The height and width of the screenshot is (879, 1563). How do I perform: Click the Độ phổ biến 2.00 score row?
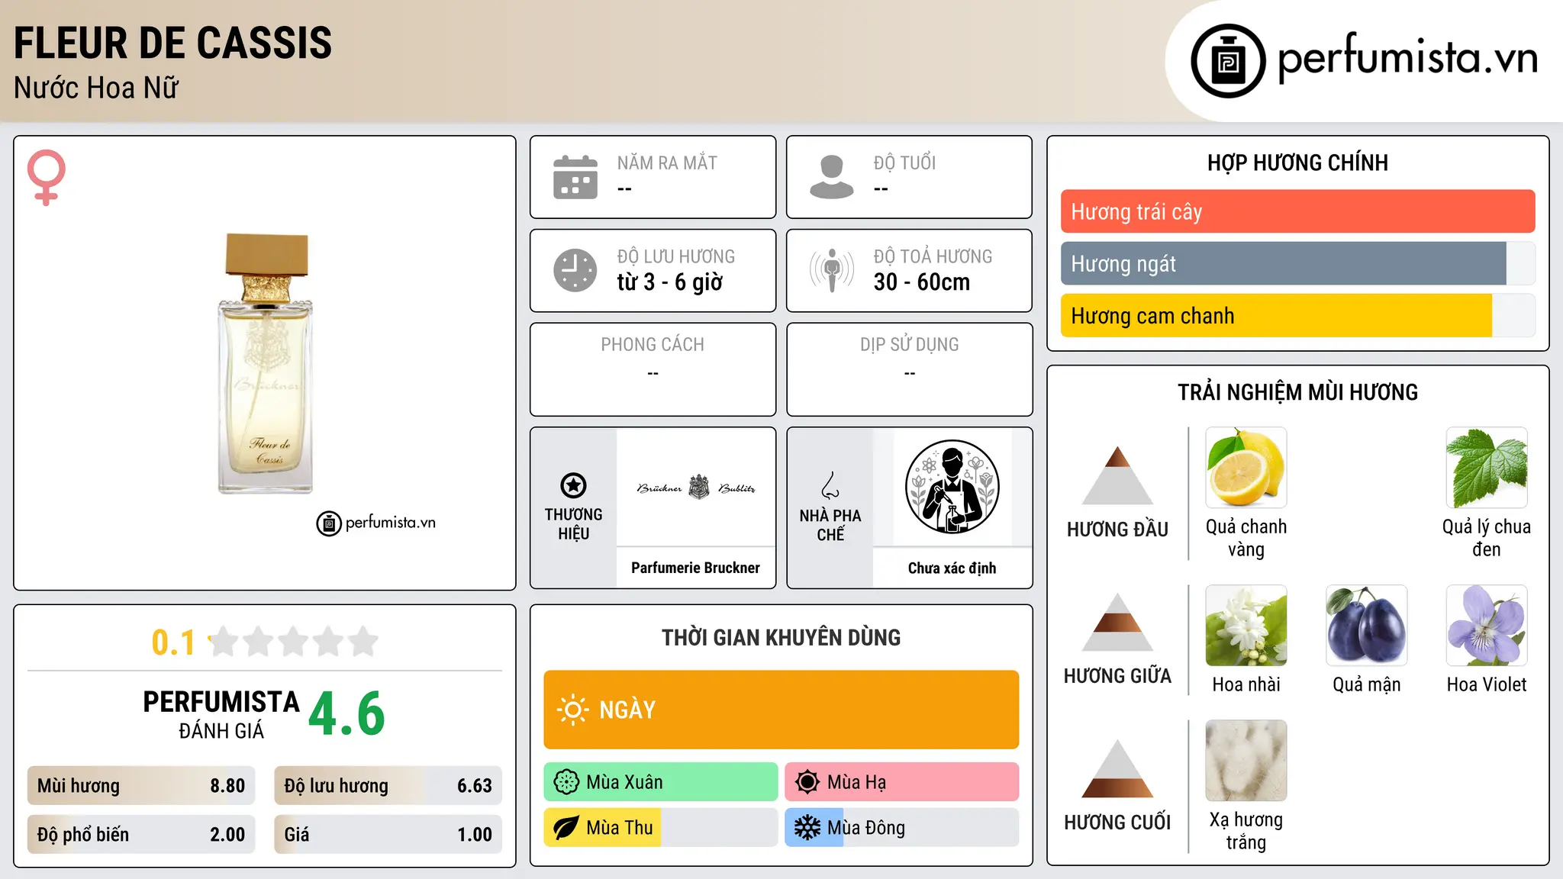(x=141, y=834)
